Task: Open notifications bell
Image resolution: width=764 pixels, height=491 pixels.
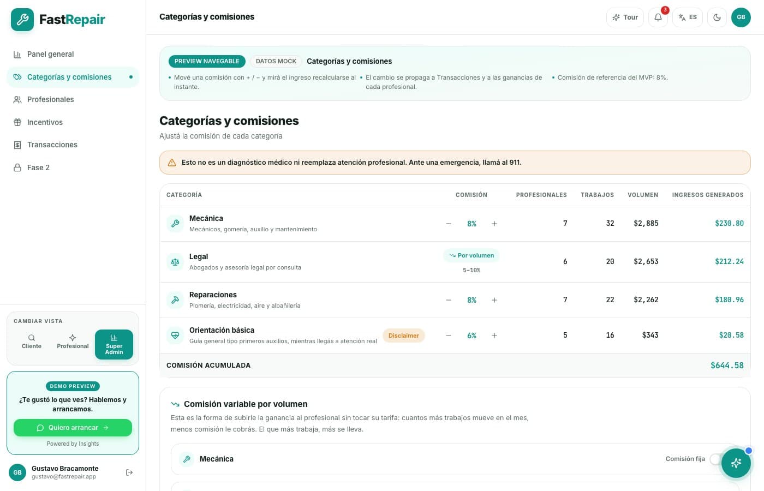Action: tap(658, 17)
